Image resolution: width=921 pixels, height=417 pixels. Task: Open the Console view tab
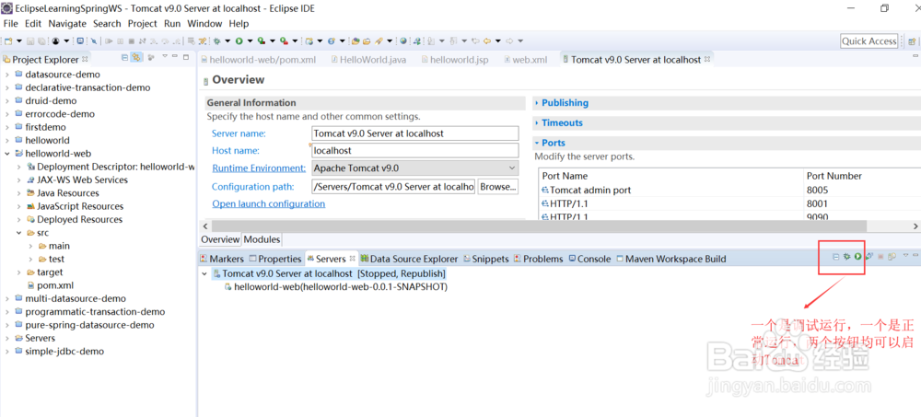[589, 259]
